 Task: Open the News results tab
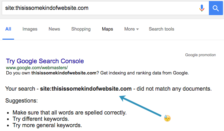point(54,29)
